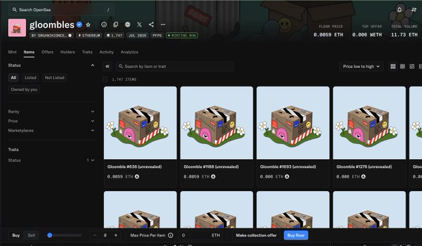Focus the Search OpenSea field
The width and height of the screenshot is (422, 246).
point(61,10)
